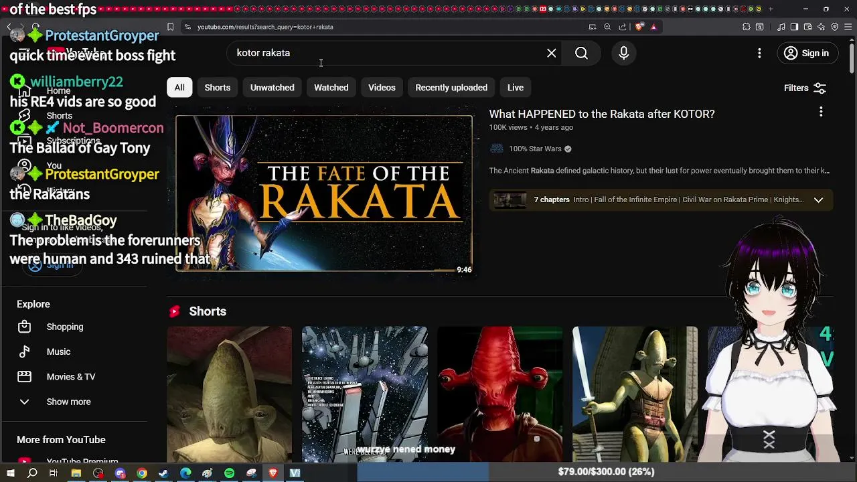Screen dimensions: 857x482
Task: Click the More from YouTube heading
Action: click(61, 440)
